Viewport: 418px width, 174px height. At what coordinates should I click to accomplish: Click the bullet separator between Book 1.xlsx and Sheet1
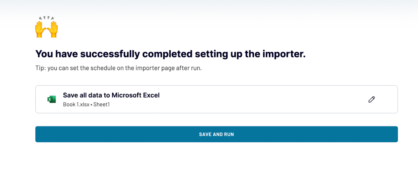pyautogui.click(x=91, y=105)
